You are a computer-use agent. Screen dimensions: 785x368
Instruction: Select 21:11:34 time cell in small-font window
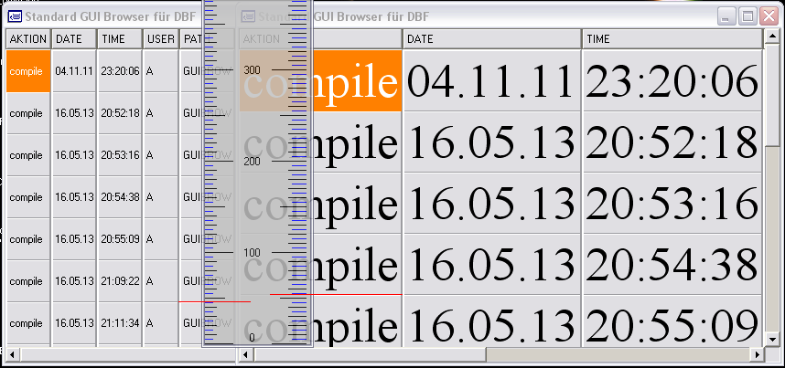click(x=120, y=323)
